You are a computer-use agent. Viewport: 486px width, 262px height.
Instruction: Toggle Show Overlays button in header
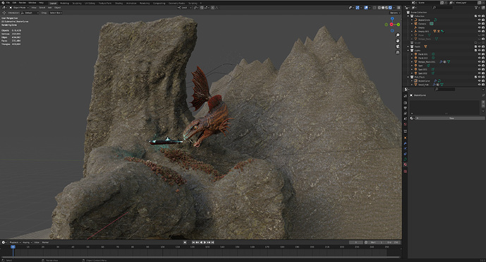pos(366,8)
